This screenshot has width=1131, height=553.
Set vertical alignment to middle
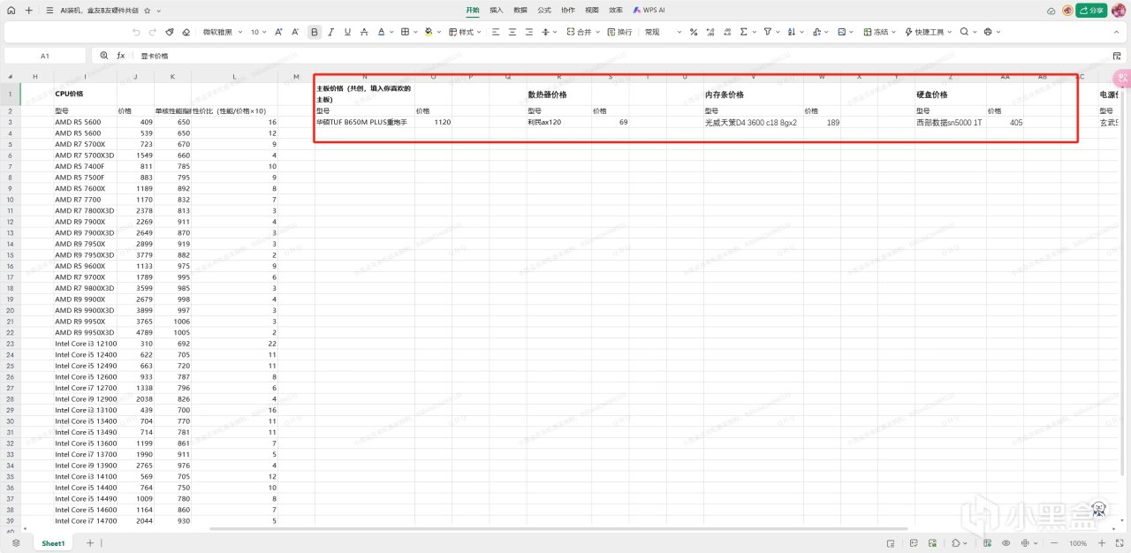(545, 32)
